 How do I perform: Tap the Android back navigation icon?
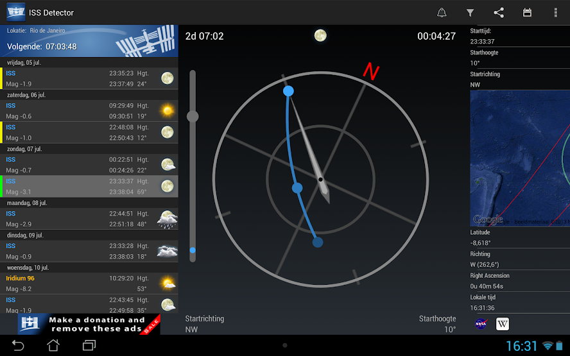[x=18, y=345]
